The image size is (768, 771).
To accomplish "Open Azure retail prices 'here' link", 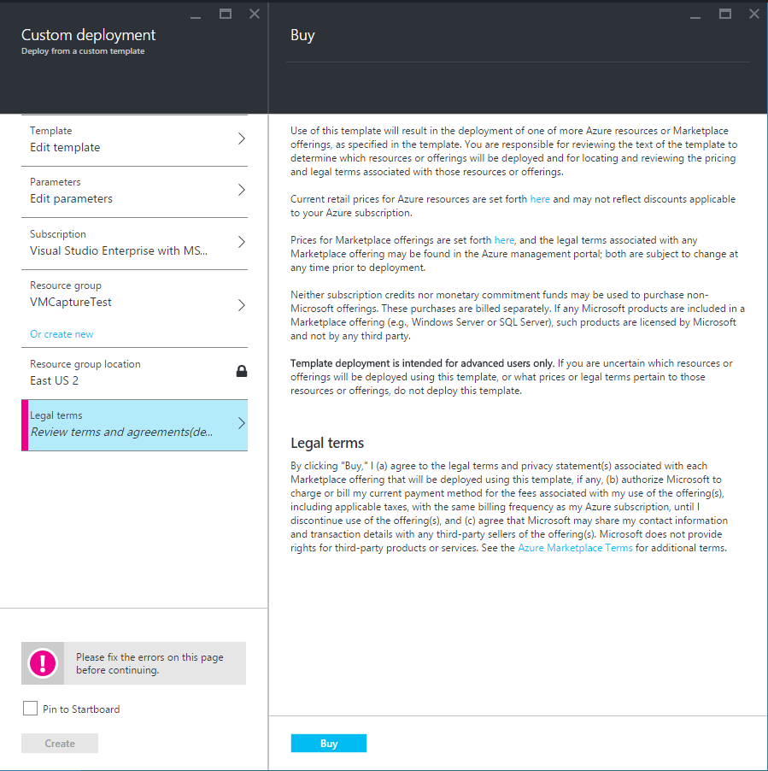I will pos(540,199).
